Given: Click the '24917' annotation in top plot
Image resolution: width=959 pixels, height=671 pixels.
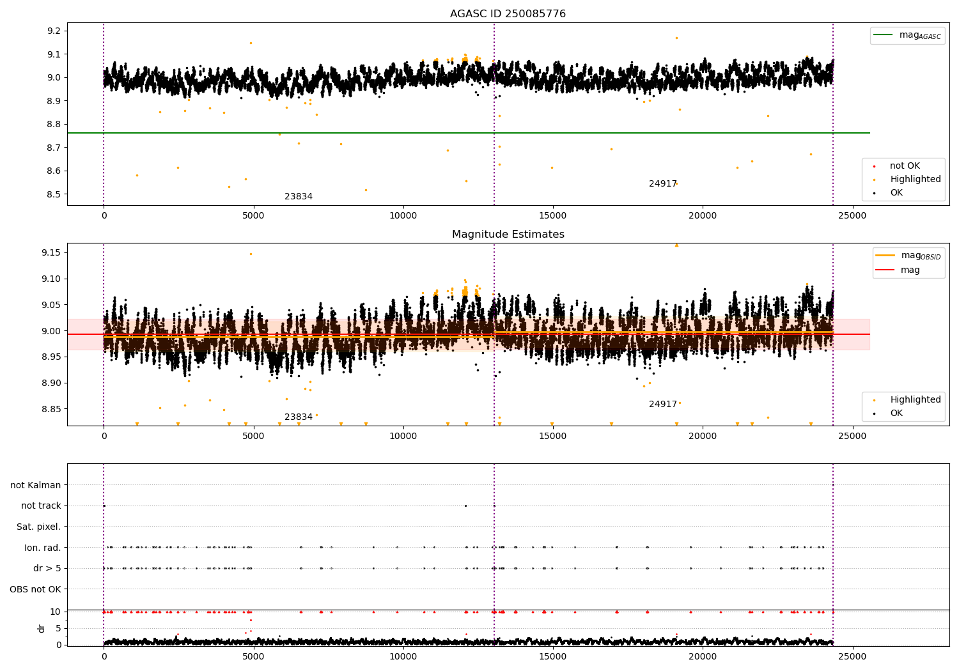Looking at the screenshot, I should 663,184.
